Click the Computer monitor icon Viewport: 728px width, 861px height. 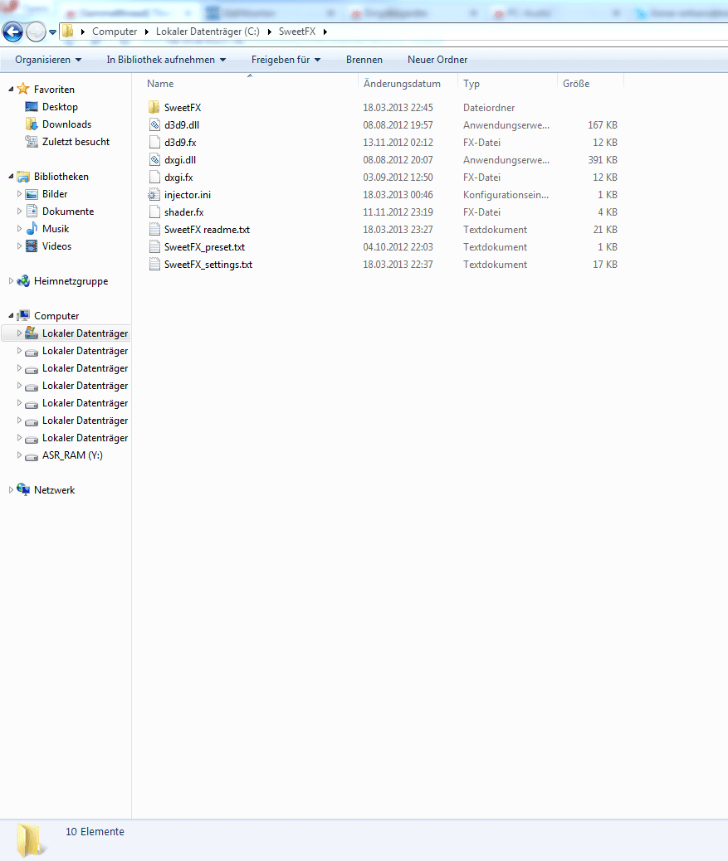(23, 316)
